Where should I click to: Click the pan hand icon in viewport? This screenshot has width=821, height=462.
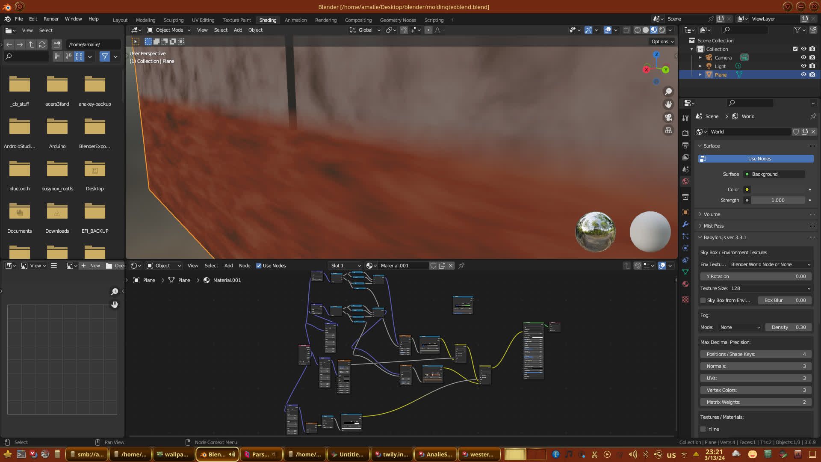click(668, 104)
